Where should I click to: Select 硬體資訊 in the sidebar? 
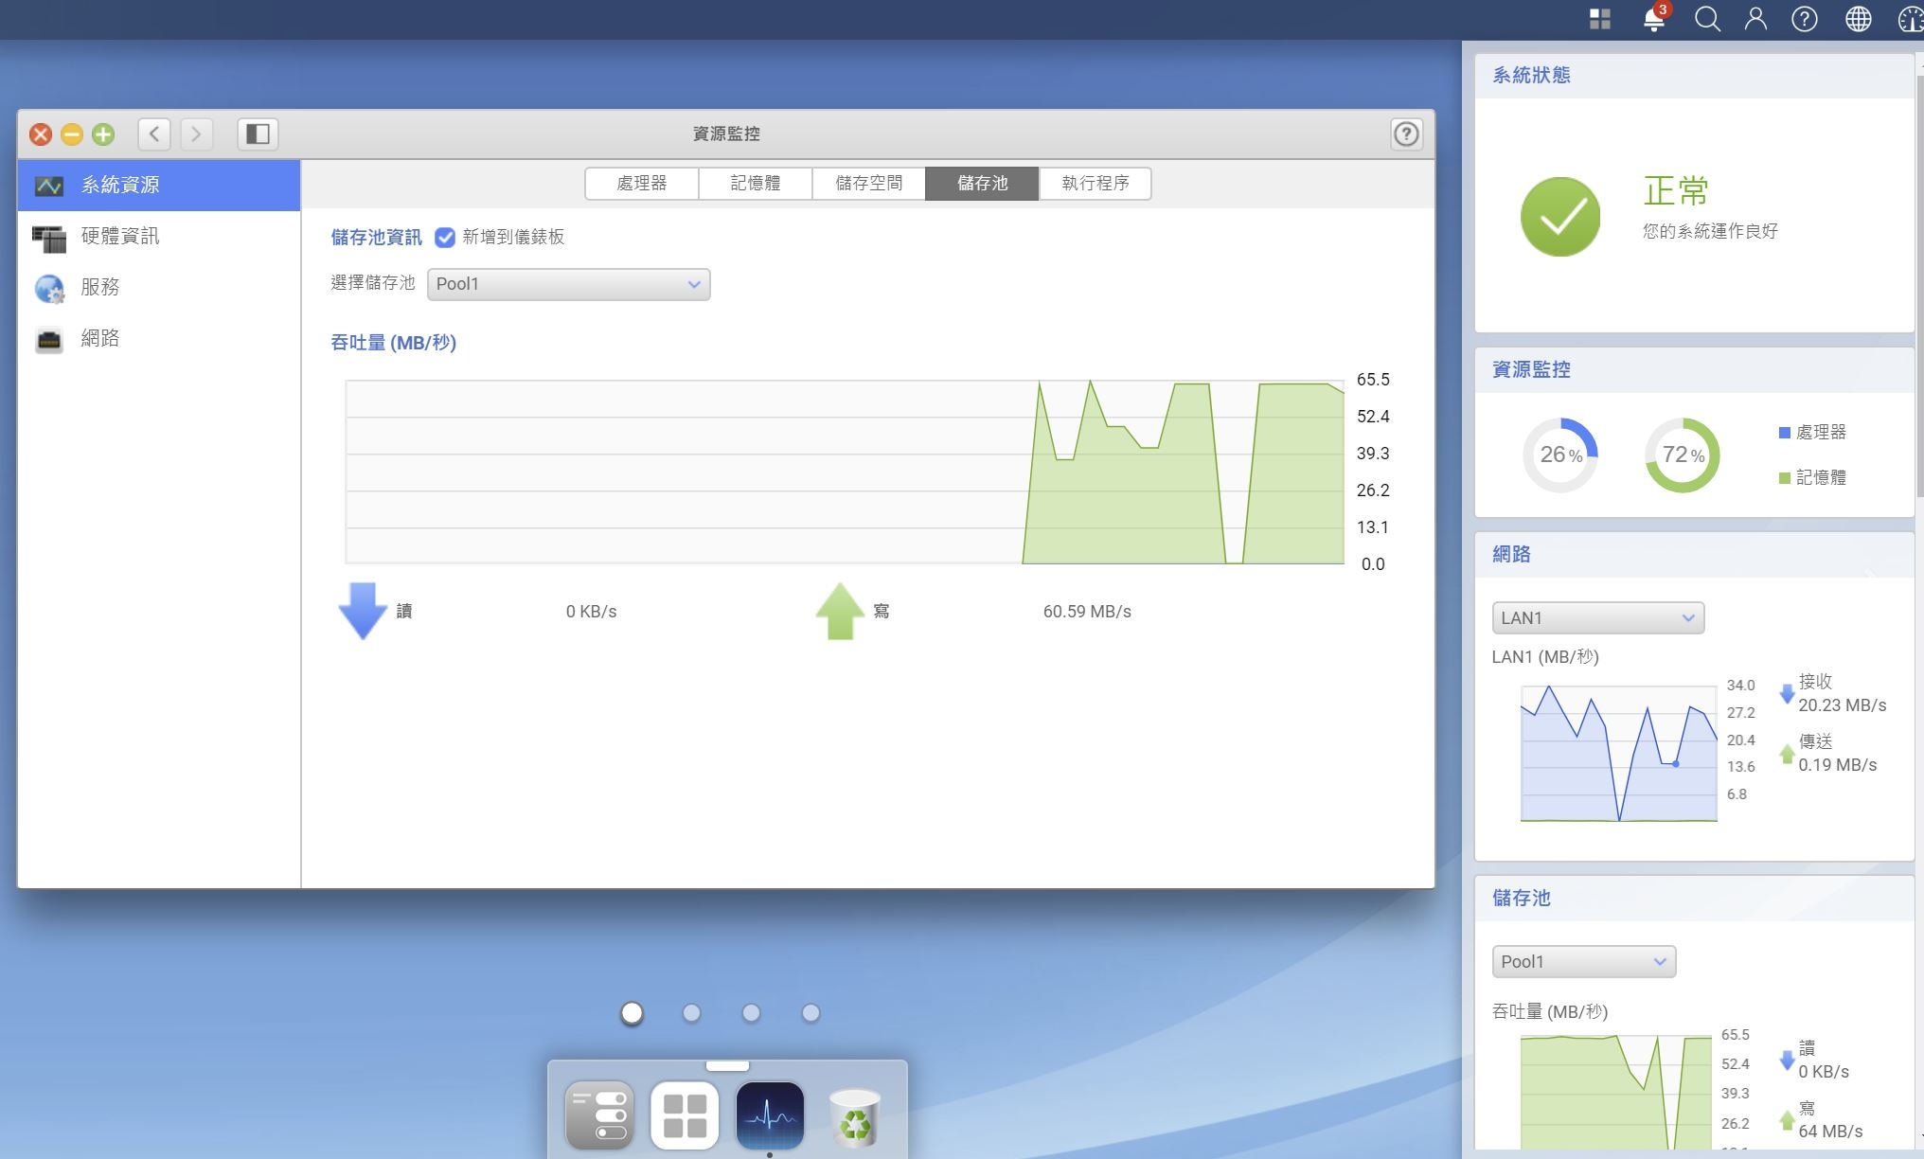[159, 236]
